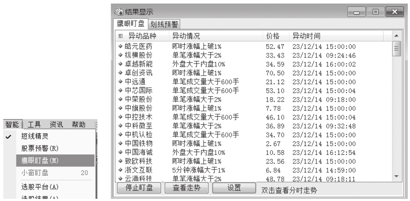Screen dimensions: 410x201
Task: Click the small icon in 异动品种 header
Action: pyautogui.click(x=121, y=36)
